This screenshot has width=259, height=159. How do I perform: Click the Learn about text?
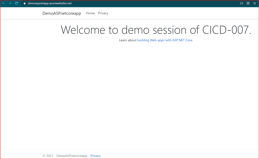(x=128, y=40)
